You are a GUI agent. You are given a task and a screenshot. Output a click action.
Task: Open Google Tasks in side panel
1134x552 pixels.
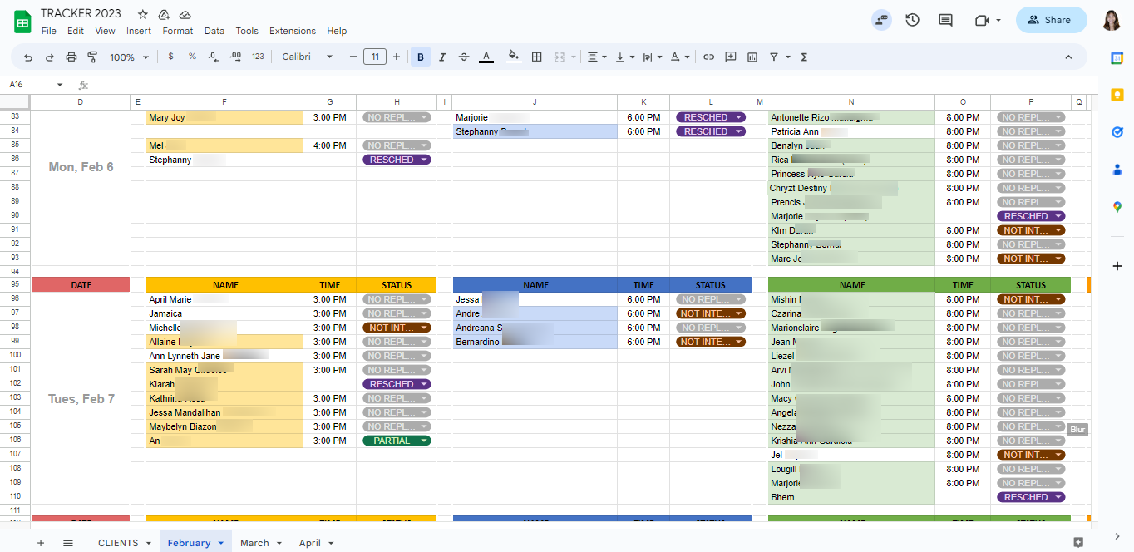(x=1117, y=132)
